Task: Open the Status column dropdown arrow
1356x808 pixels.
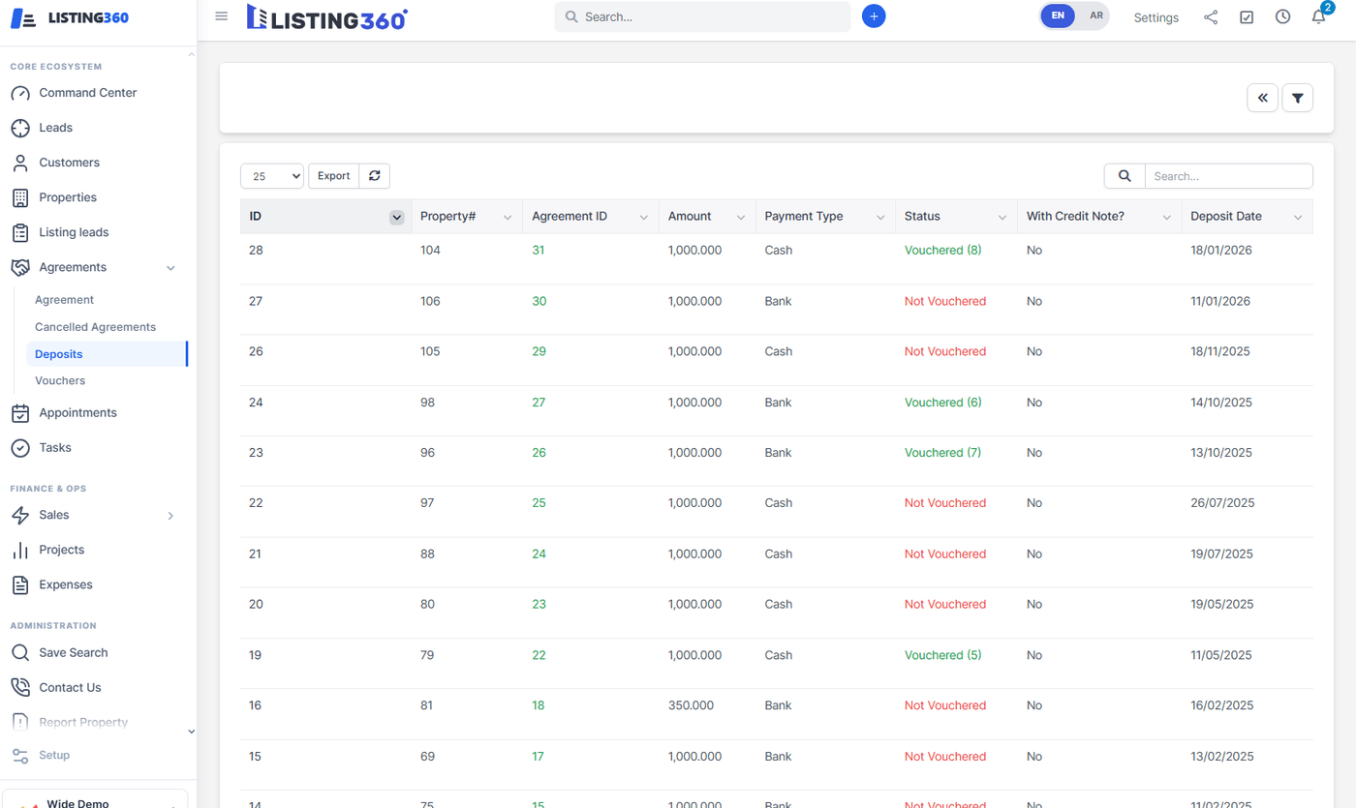Action: click(x=1002, y=218)
